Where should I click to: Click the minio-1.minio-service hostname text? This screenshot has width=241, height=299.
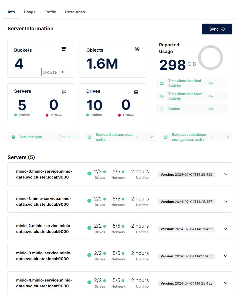tap(44, 202)
